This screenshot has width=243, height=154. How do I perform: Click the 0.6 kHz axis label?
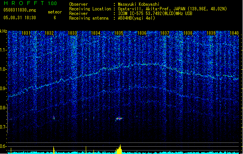tap(3, 146)
